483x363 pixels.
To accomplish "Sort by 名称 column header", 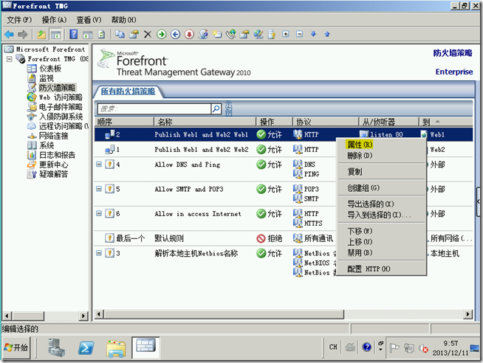I will (x=205, y=122).
